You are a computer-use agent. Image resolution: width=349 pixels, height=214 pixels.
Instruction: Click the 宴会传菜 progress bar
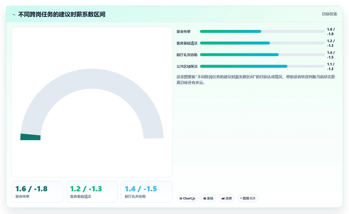coord(262,31)
